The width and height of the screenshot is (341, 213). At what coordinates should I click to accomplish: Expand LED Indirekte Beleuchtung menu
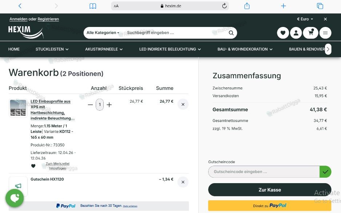coord(170,49)
